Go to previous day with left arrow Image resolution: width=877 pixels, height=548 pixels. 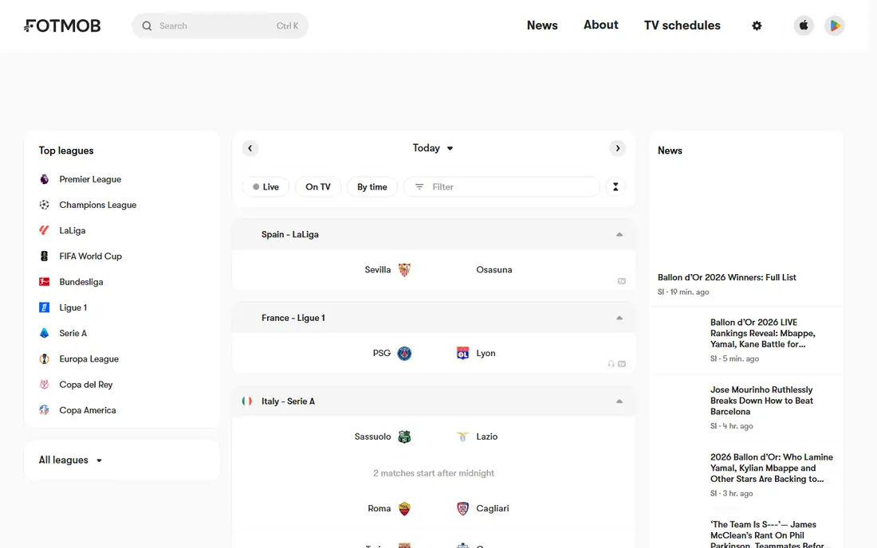pos(250,148)
